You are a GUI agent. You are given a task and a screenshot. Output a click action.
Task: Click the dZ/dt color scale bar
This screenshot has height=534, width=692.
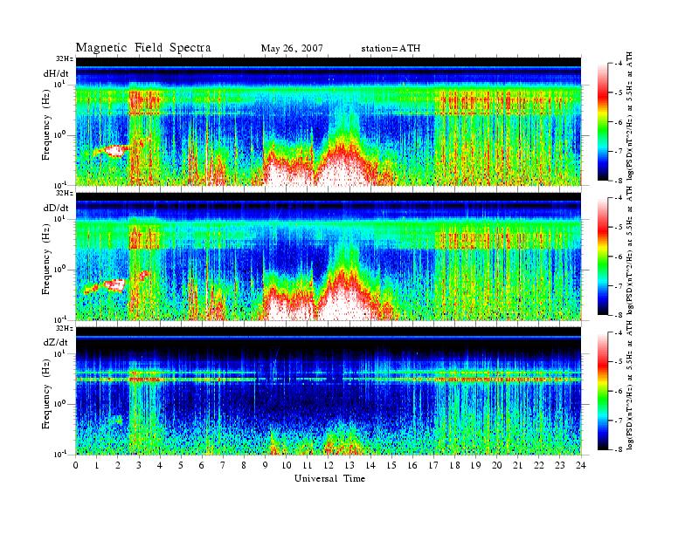coord(603,391)
